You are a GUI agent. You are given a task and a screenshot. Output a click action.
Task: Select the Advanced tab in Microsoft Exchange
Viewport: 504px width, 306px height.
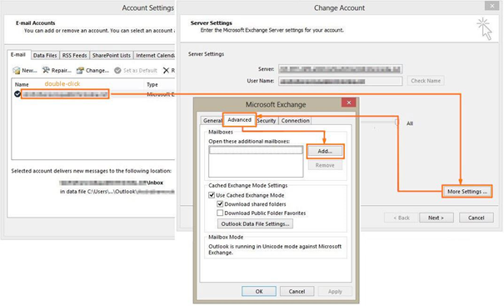(239, 120)
